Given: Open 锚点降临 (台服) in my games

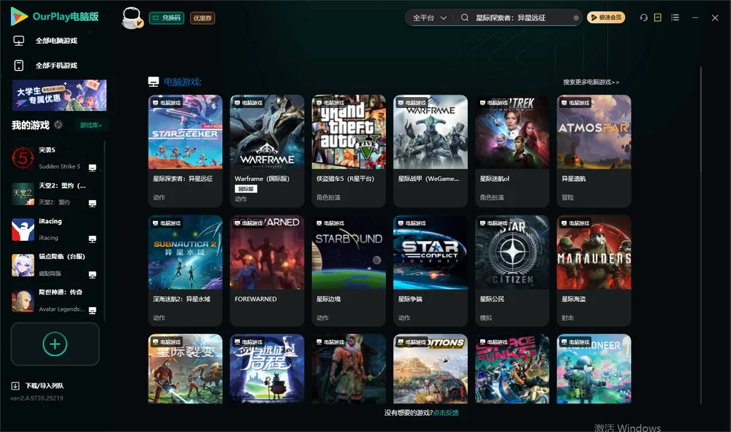Looking at the screenshot, I should pyautogui.click(x=55, y=265).
